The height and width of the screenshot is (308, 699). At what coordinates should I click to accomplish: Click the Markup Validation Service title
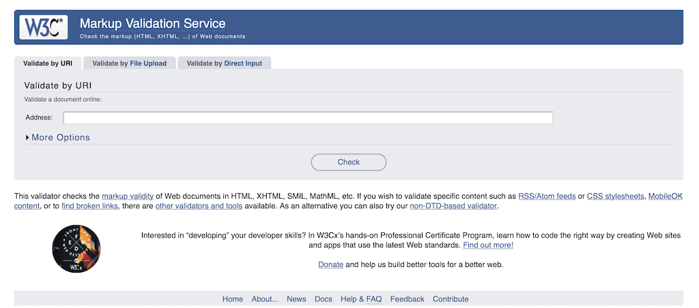pos(152,23)
